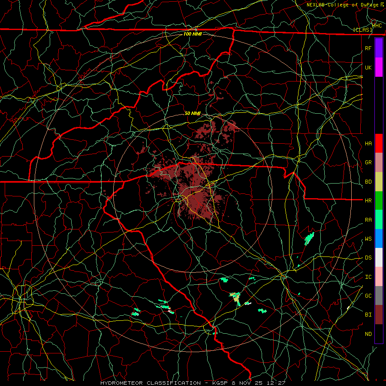Click the BD legend label
The height and width of the screenshot is (386, 386).
click(x=368, y=182)
